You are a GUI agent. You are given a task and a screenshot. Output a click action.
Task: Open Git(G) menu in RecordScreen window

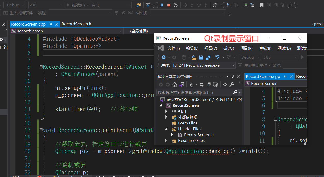pyautogui.click(x=228, y=48)
